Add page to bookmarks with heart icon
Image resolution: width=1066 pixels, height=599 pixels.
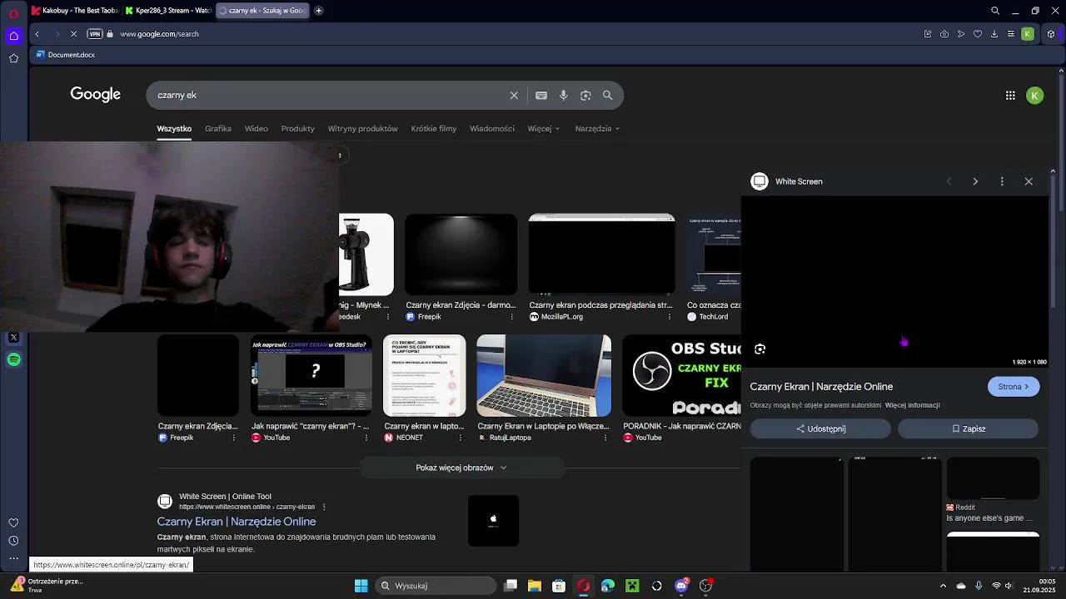click(x=978, y=34)
